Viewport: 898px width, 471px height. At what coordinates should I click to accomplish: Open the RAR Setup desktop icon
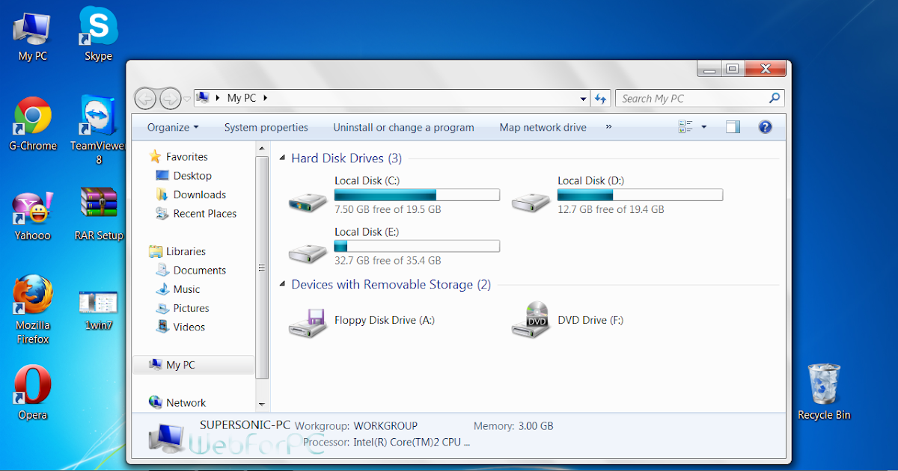tap(98, 214)
